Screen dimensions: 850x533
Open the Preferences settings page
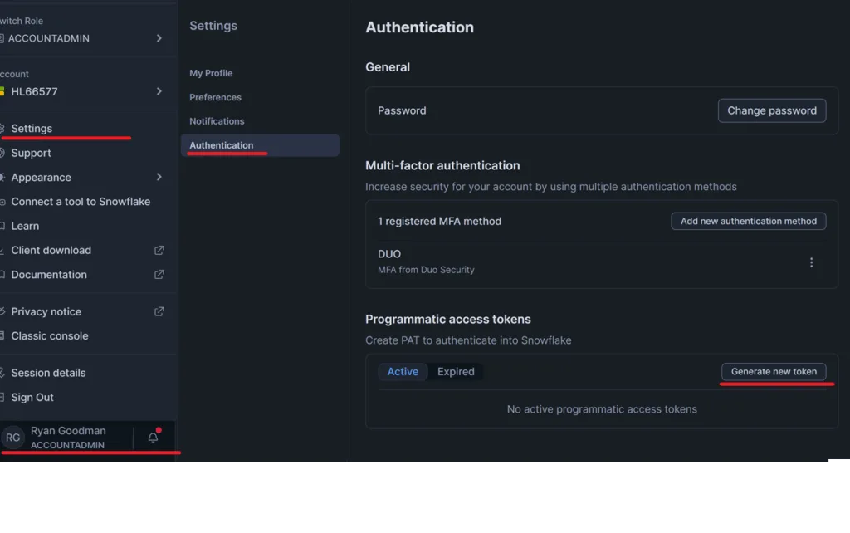215,97
